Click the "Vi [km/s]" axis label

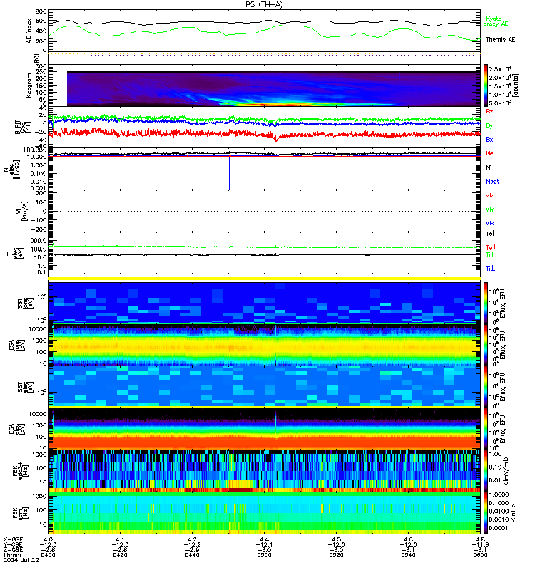click(21, 211)
